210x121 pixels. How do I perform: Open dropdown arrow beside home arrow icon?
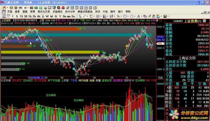pos(8,8)
